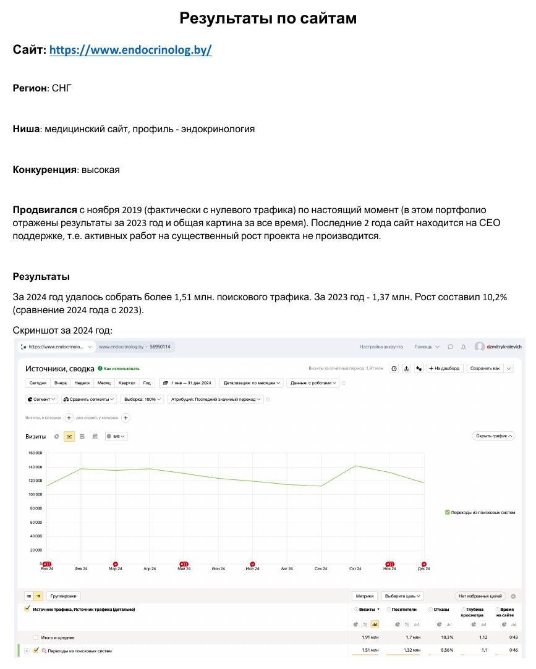Select Визиты column radio button

click(356, 609)
